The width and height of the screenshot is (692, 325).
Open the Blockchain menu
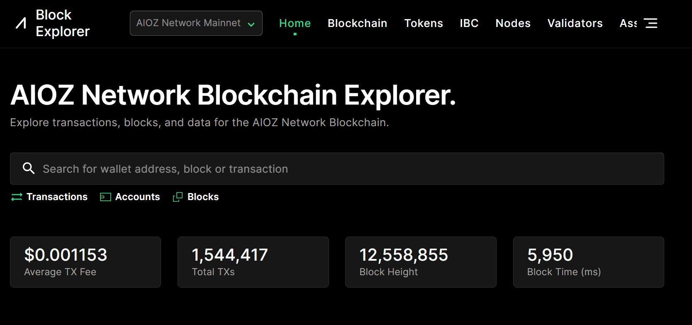[x=357, y=23]
